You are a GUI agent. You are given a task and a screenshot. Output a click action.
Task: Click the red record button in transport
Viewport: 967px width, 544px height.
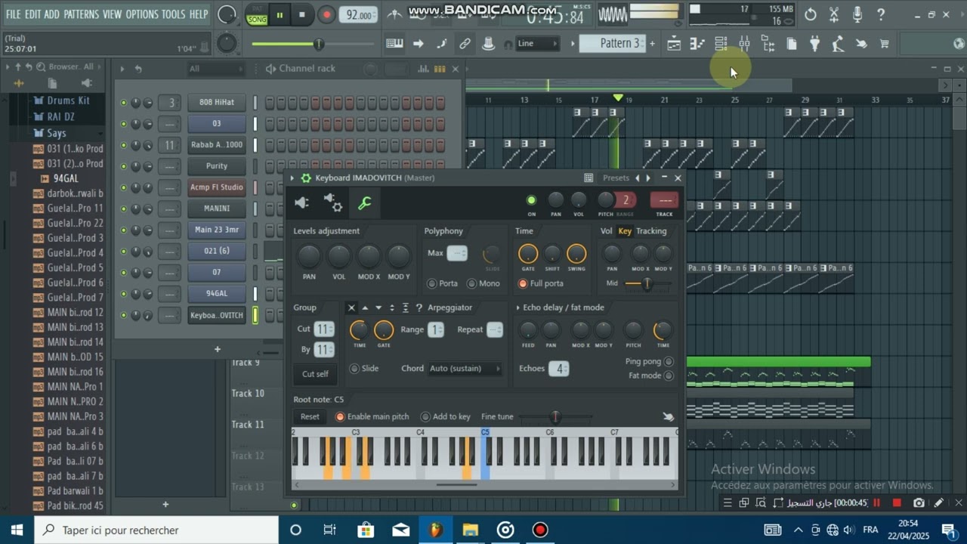pyautogui.click(x=326, y=14)
